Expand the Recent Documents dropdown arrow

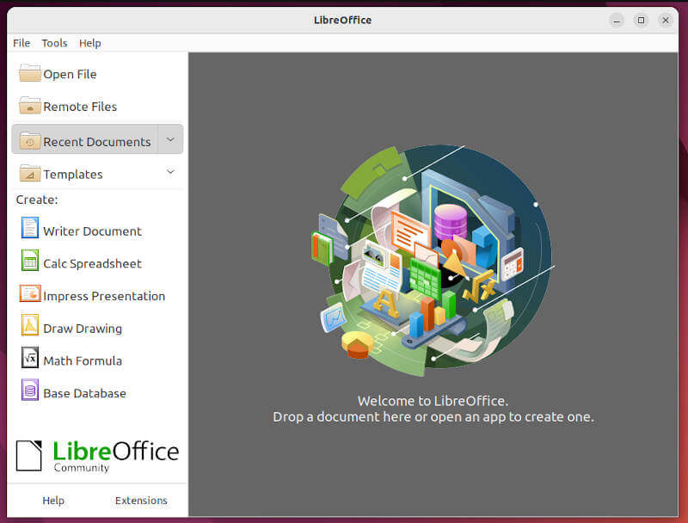click(170, 139)
